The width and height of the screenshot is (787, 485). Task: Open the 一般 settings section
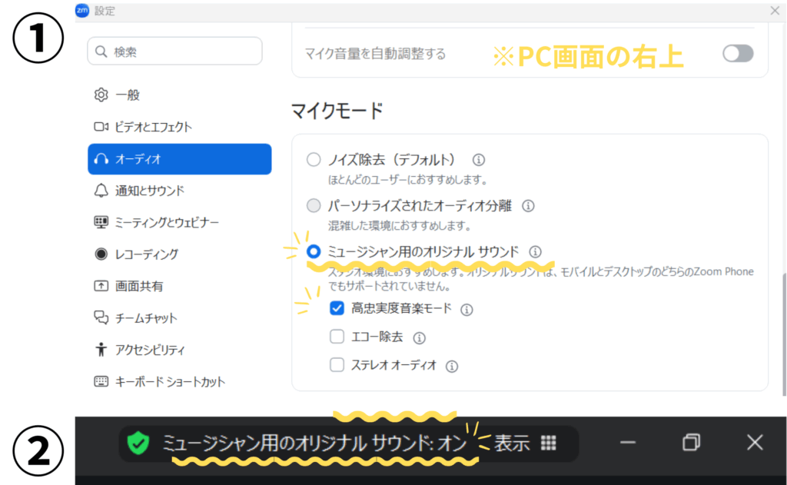pos(128,95)
